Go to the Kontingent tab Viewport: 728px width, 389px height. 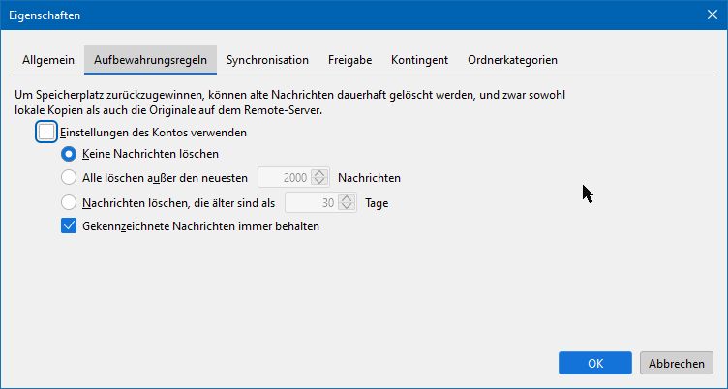[419, 60]
